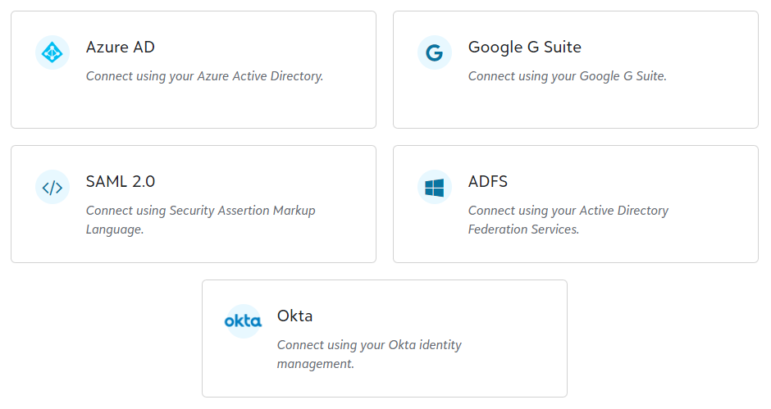Click the Okta logo icon
The image size is (771, 409).
pos(243,321)
